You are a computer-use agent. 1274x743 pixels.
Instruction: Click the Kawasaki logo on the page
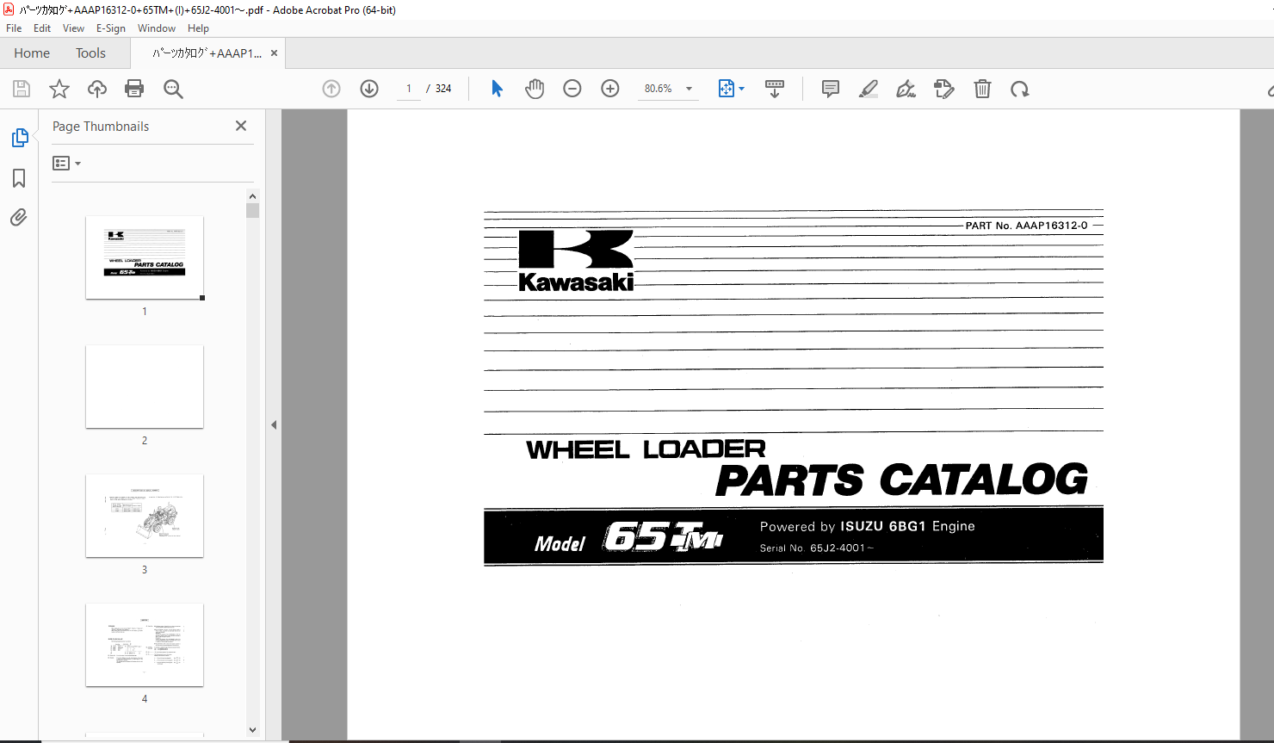point(576,261)
